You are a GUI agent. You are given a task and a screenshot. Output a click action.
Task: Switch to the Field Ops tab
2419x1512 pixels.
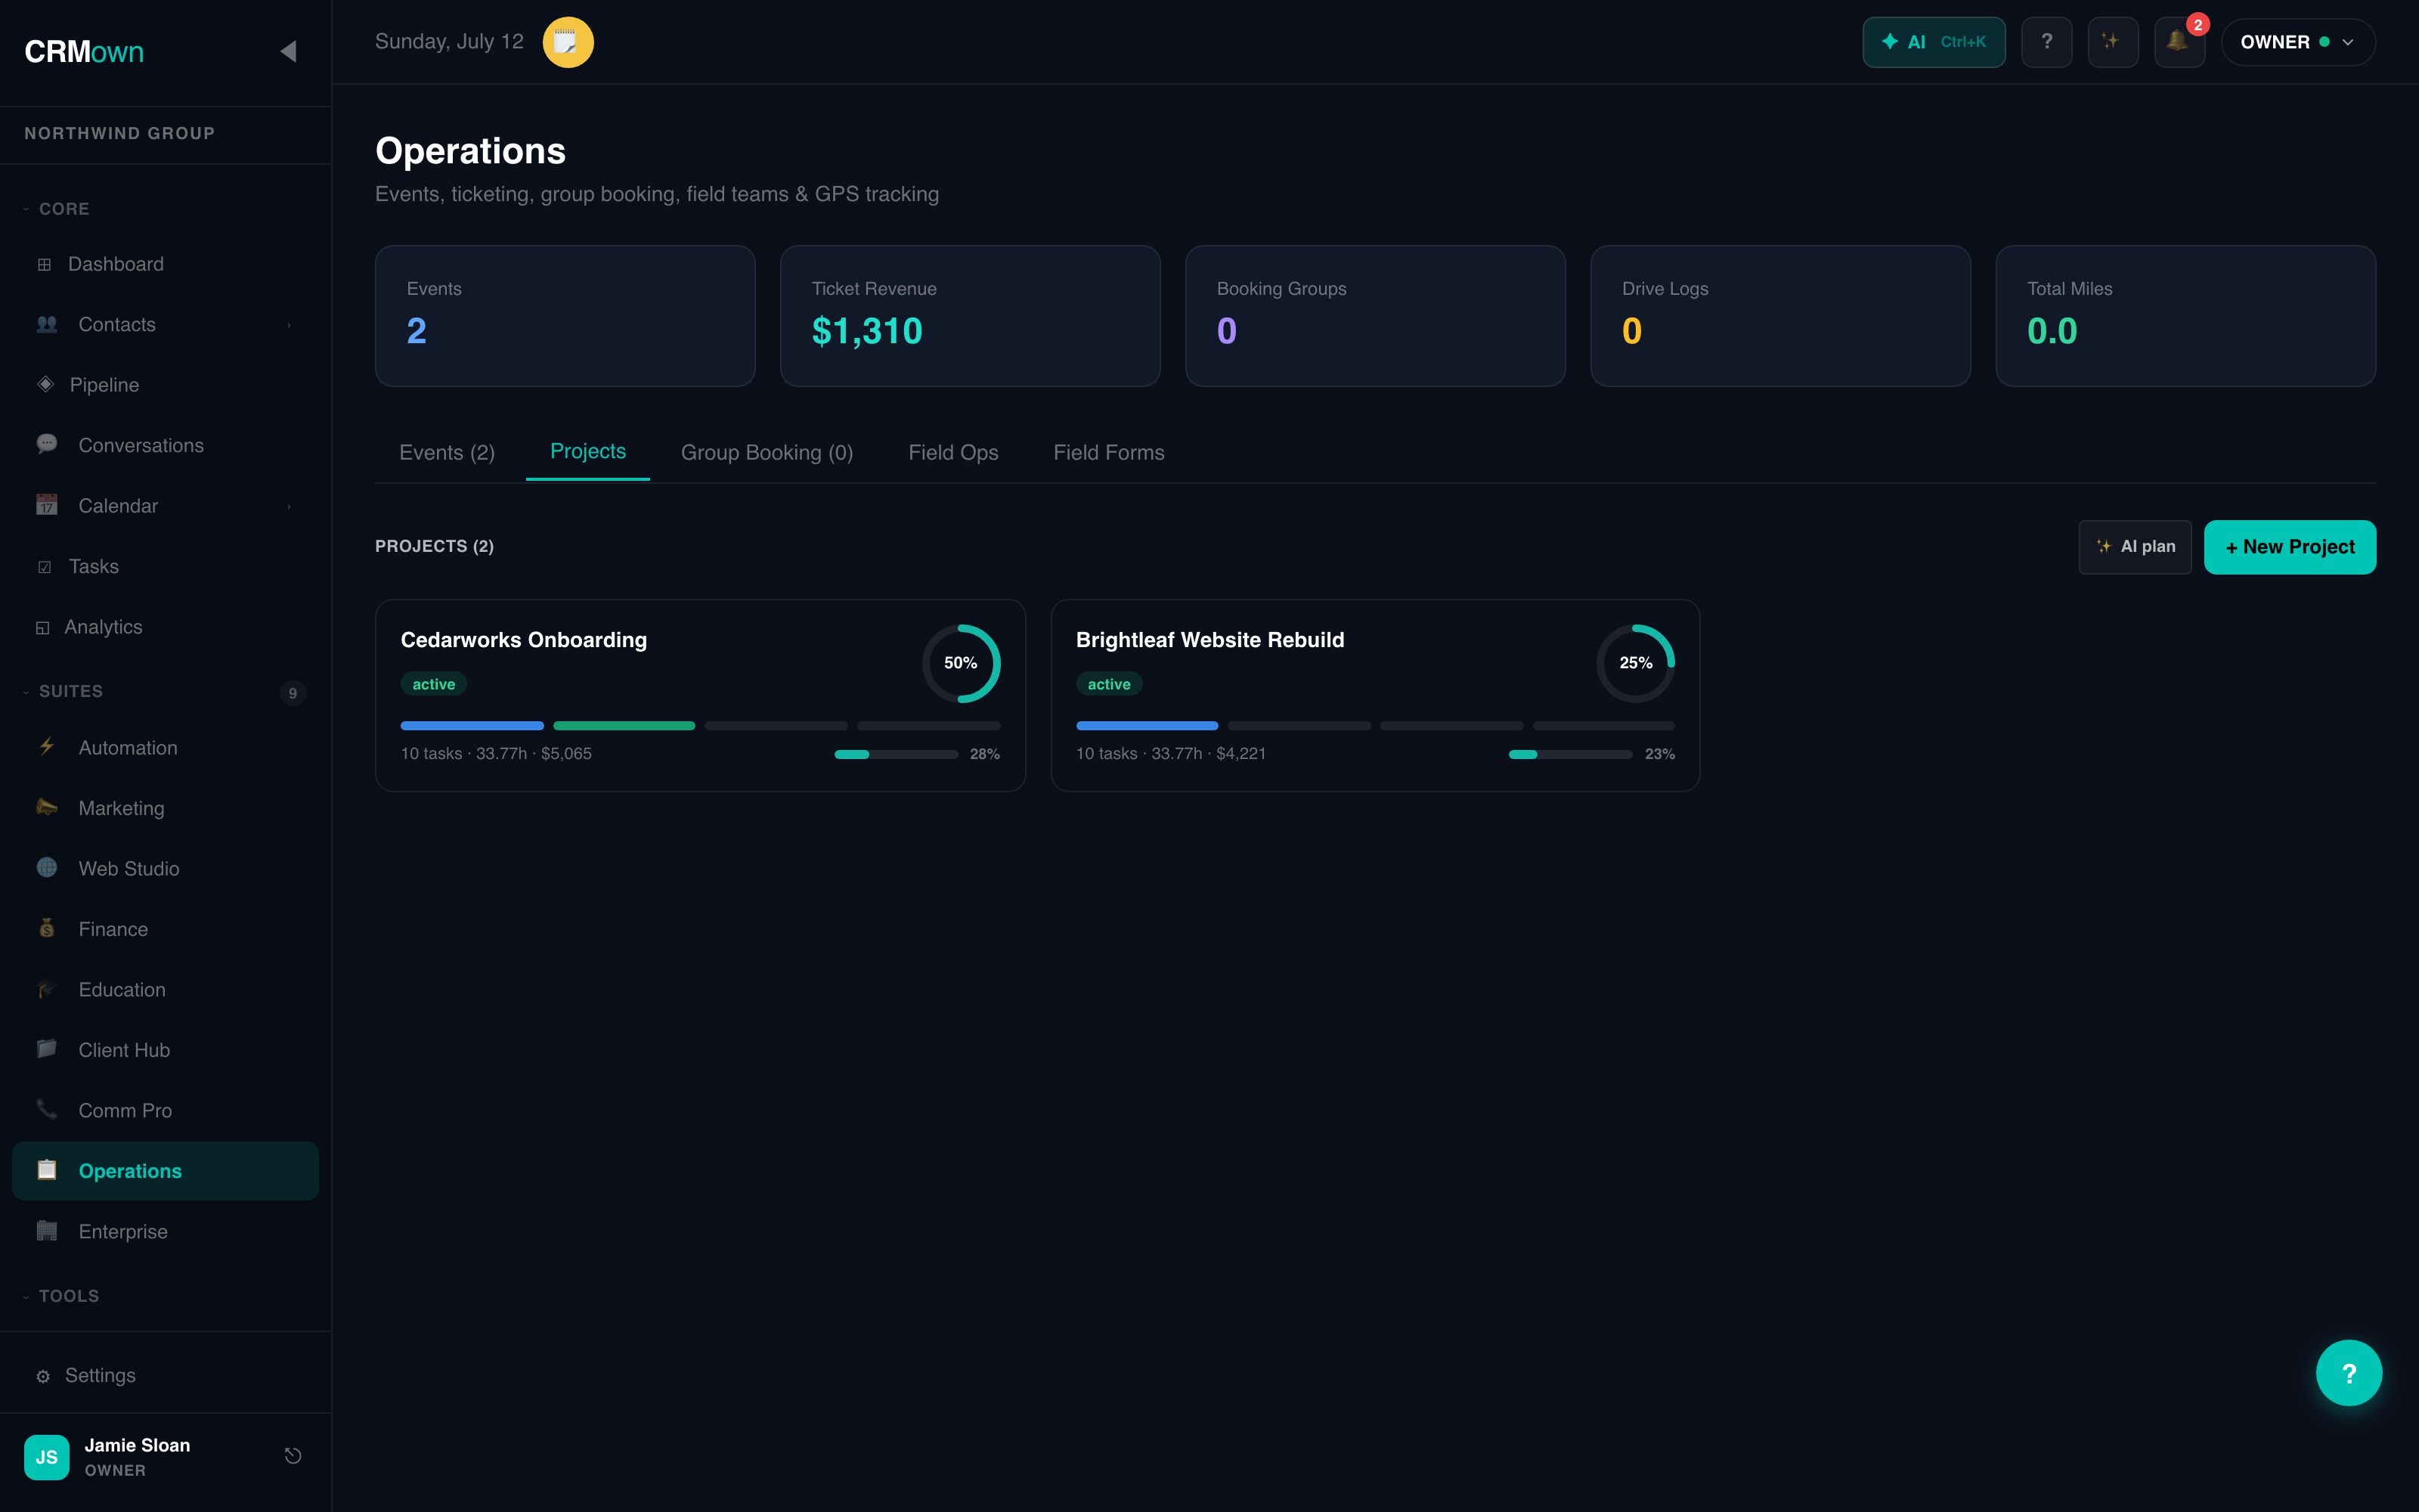(x=952, y=452)
